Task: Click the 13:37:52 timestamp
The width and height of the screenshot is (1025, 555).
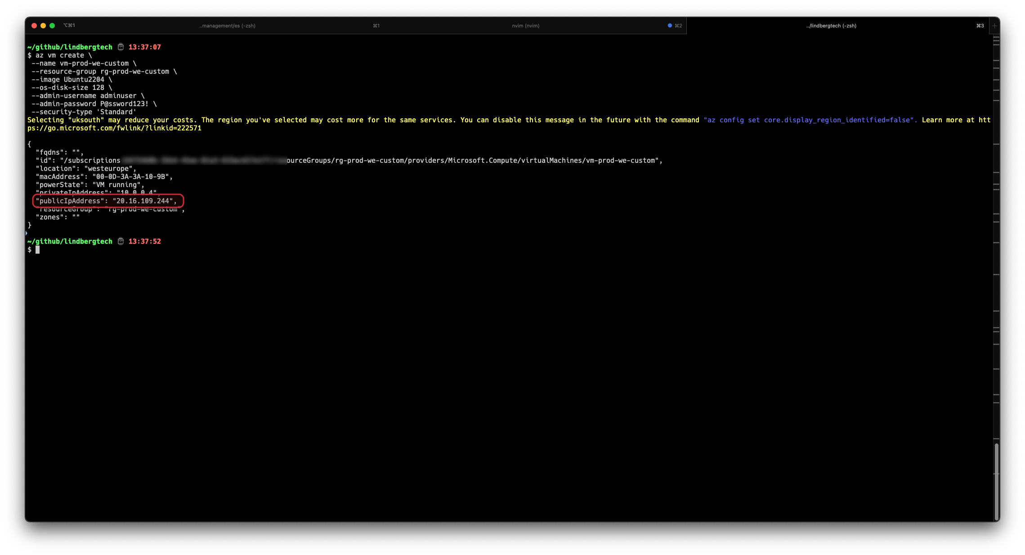Action: pyautogui.click(x=144, y=241)
